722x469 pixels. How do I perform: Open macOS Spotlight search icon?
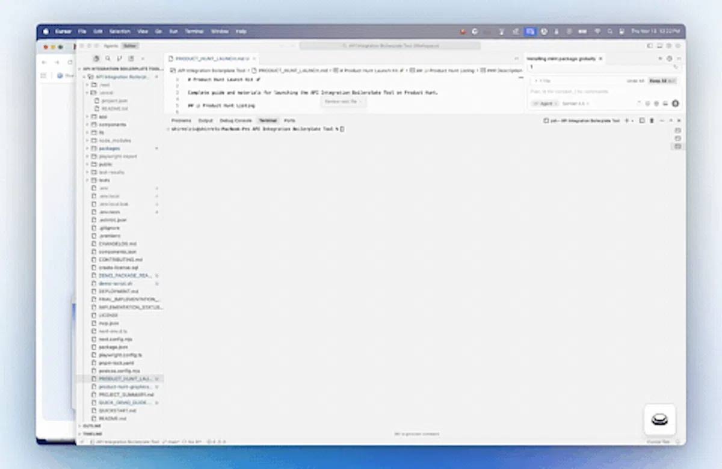pyautogui.click(x=609, y=31)
